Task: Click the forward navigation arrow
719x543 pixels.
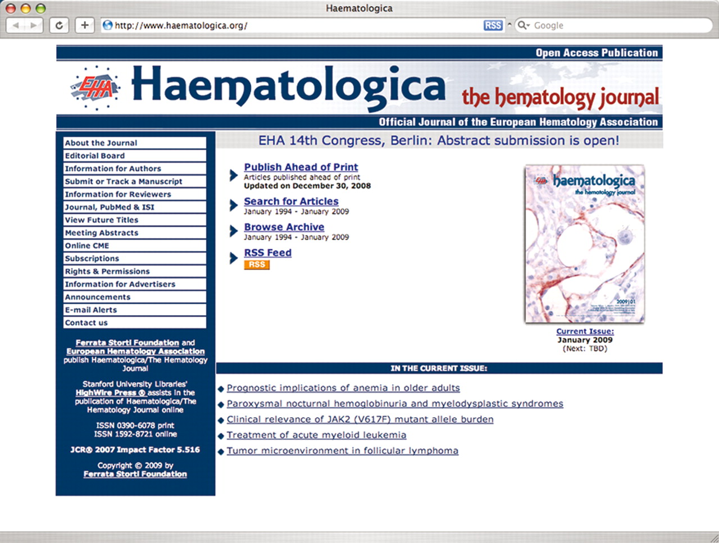Action: (x=34, y=25)
